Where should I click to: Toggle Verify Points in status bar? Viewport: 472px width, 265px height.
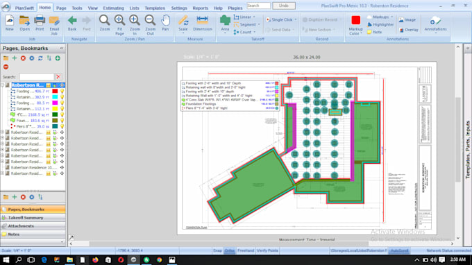point(267,250)
